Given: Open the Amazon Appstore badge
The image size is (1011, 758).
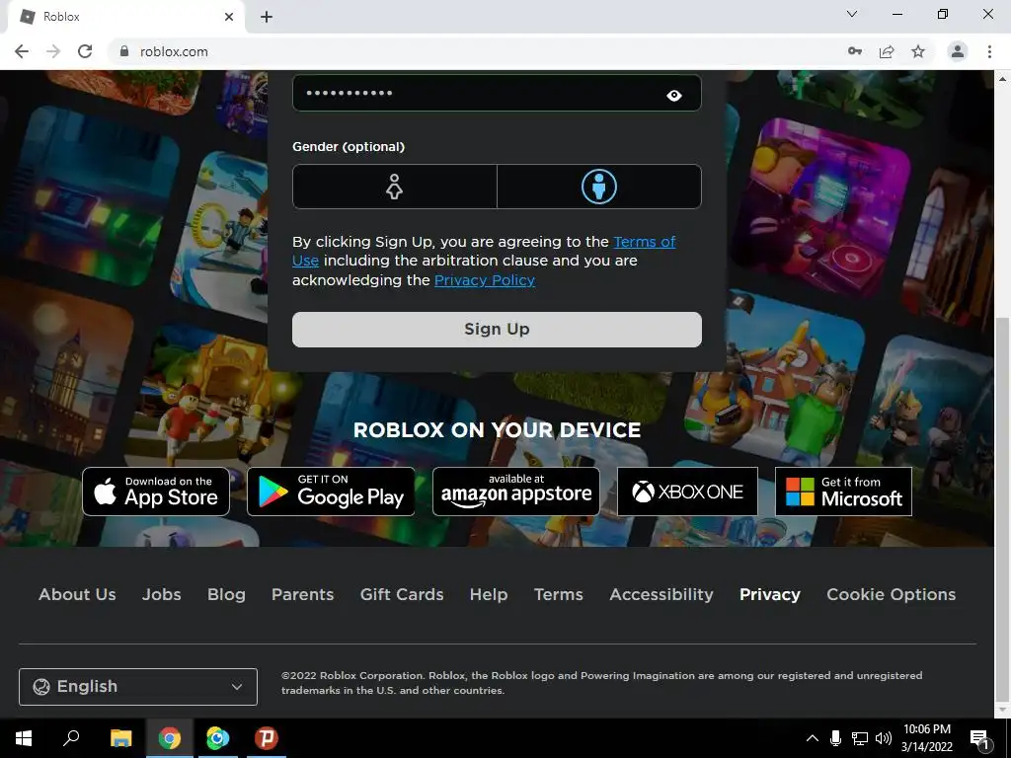Looking at the screenshot, I should [x=515, y=492].
